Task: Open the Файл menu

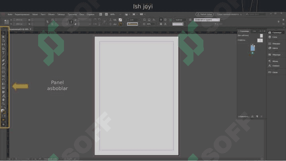Action: pyautogui.click(x=10, y=14)
